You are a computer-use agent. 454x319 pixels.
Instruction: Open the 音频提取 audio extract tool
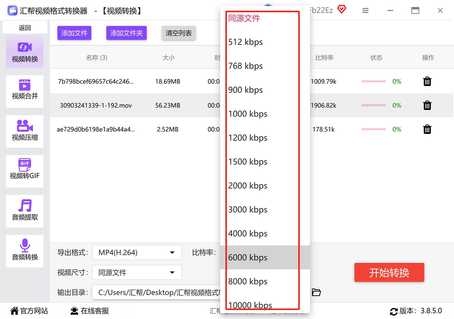point(25,211)
